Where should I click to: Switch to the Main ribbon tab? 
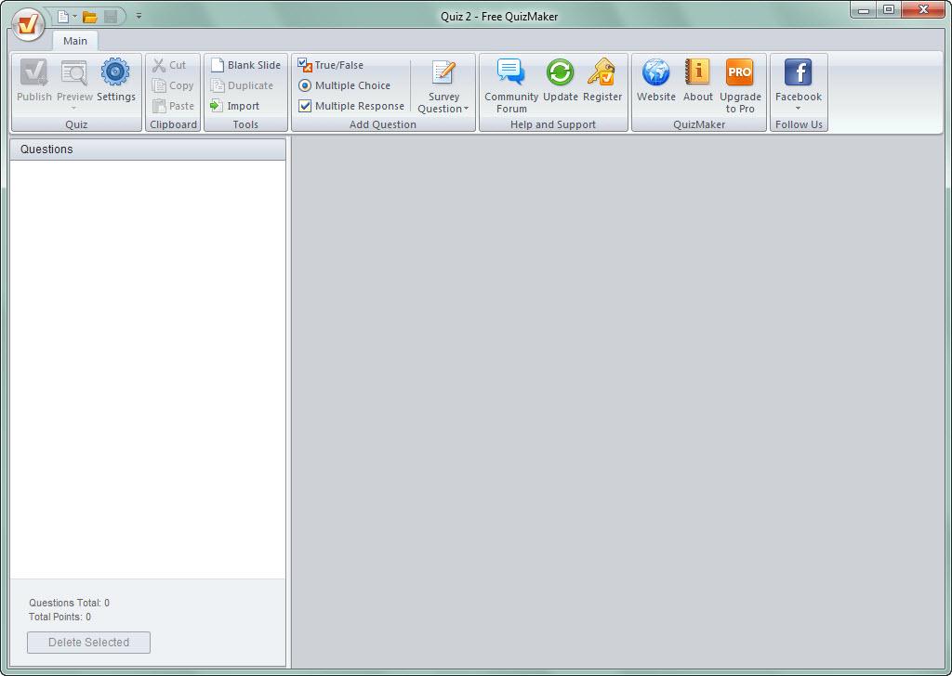click(x=75, y=41)
